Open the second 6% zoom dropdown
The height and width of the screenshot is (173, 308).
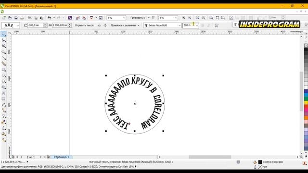(176, 18)
